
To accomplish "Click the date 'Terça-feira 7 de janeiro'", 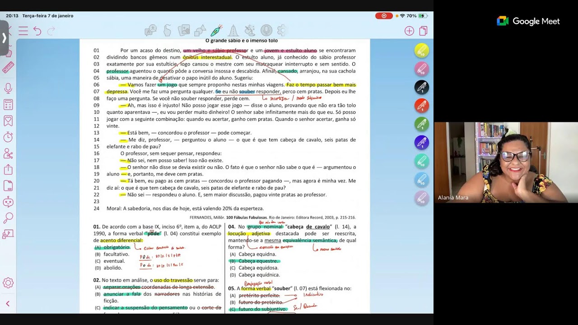I will point(48,16).
